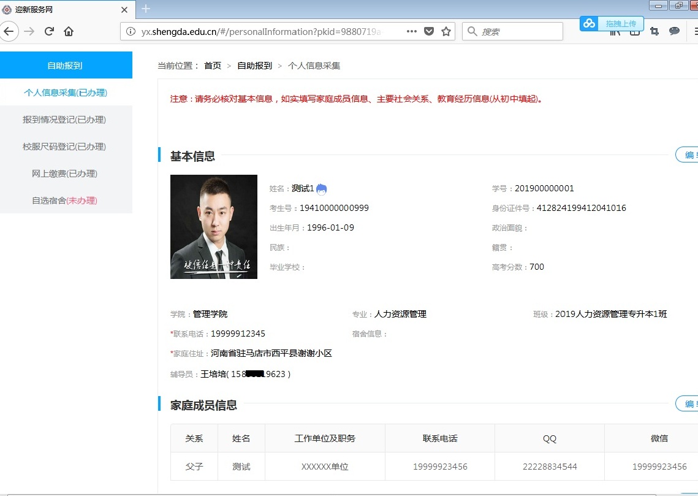Open 报到情况登记 in the left menu
The height and width of the screenshot is (496, 698).
(64, 120)
